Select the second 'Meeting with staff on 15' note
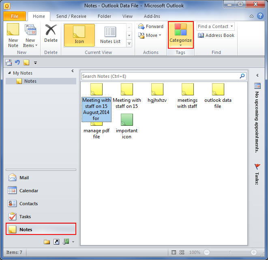Screen dimensions: 268x260 (127, 96)
